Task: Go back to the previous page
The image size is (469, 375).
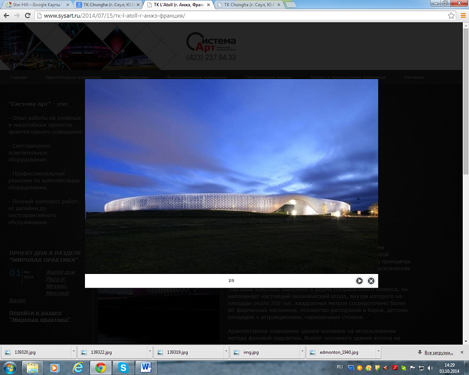Action: tap(6, 16)
